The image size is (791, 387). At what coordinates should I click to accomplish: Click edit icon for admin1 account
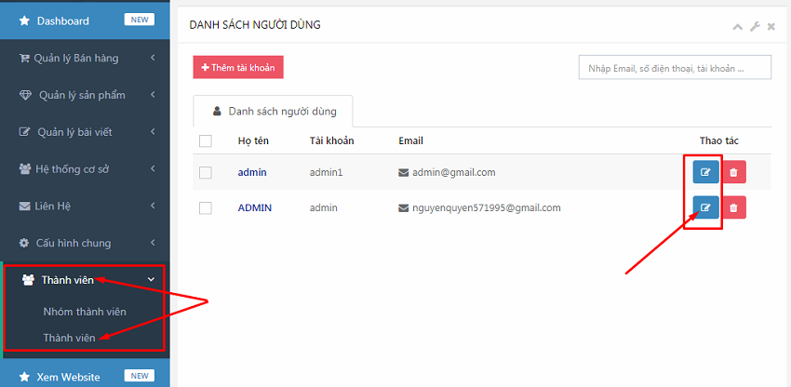tap(705, 172)
